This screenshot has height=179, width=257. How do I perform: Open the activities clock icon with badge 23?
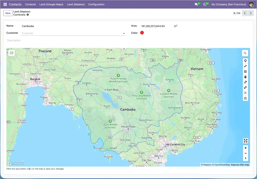205,5
